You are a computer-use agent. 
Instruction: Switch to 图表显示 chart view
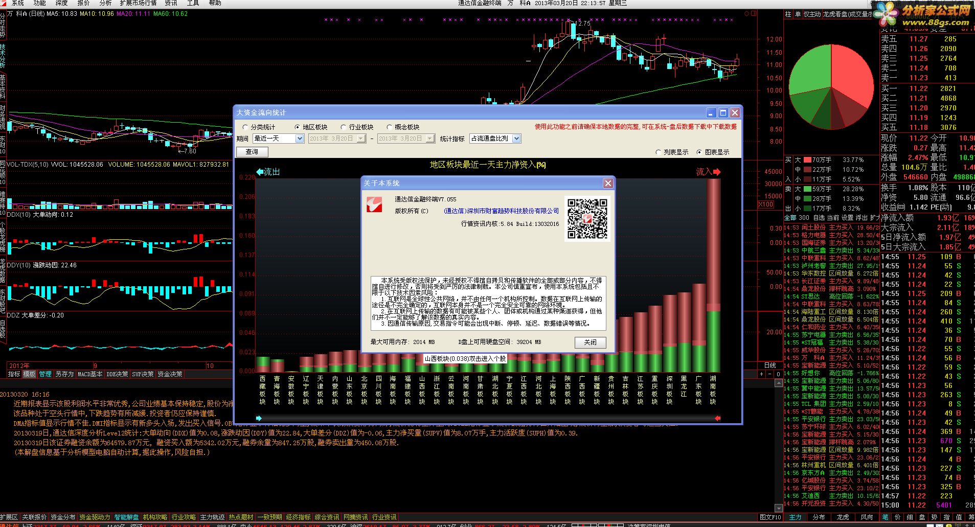point(713,152)
